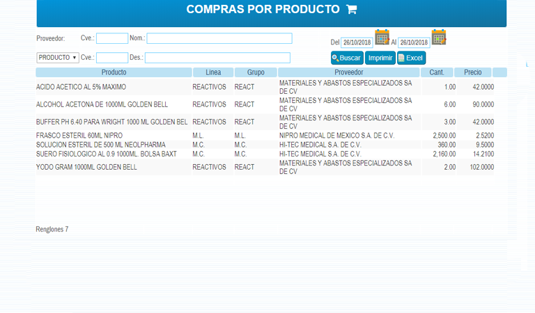Export results with the Excel button
The height and width of the screenshot is (313, 535).
(411, 58)
